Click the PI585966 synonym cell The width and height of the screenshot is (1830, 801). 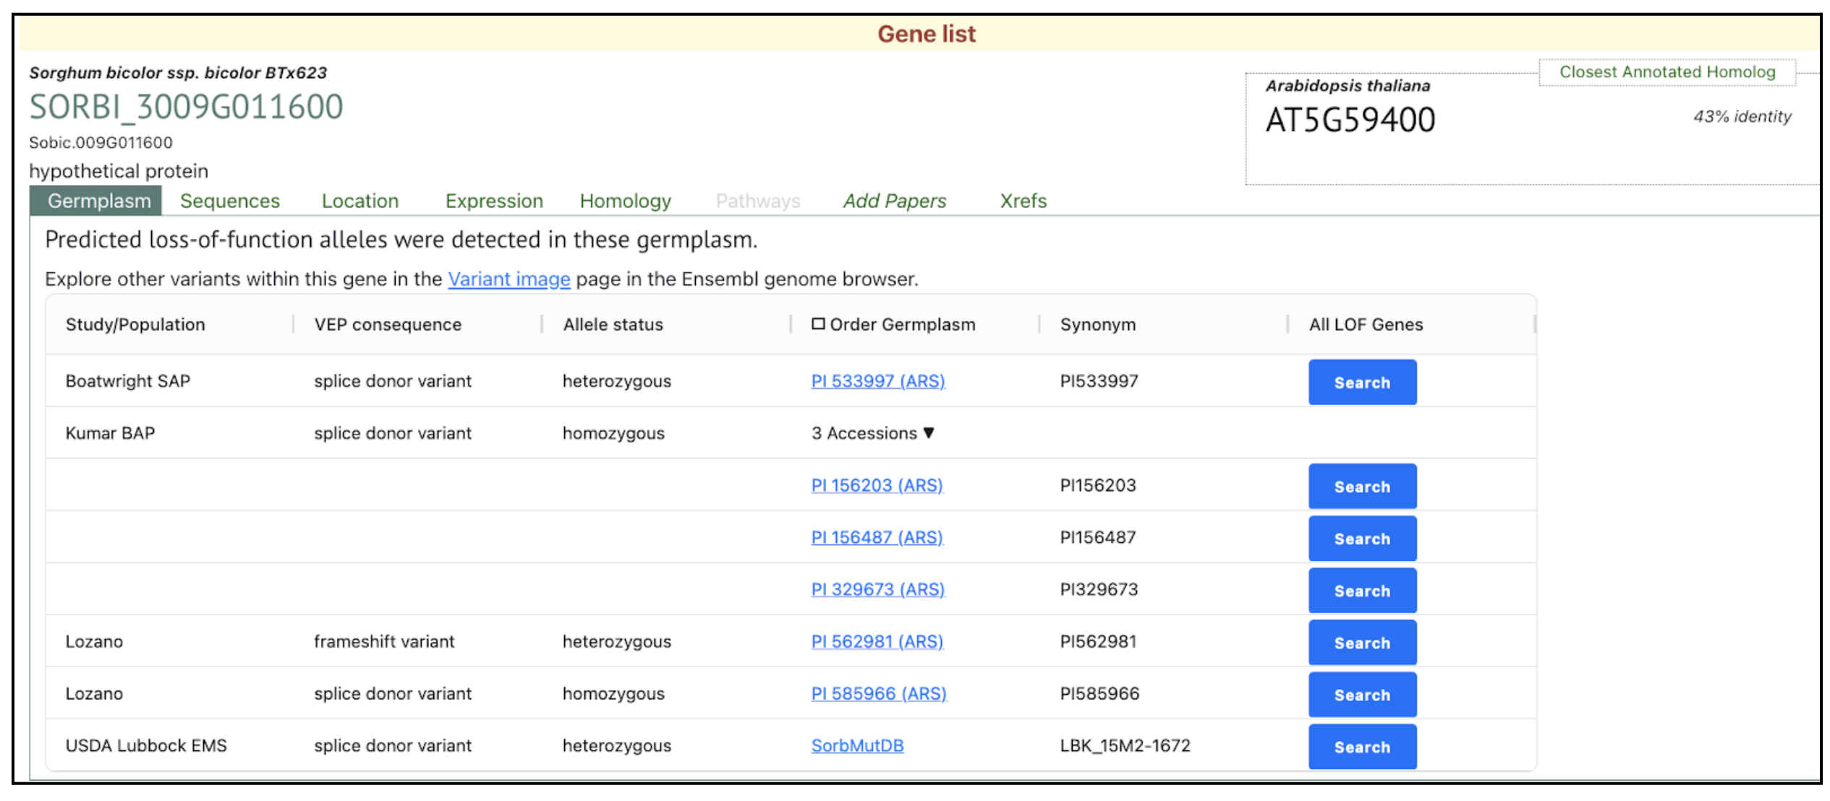click(x=1099, y=693)
